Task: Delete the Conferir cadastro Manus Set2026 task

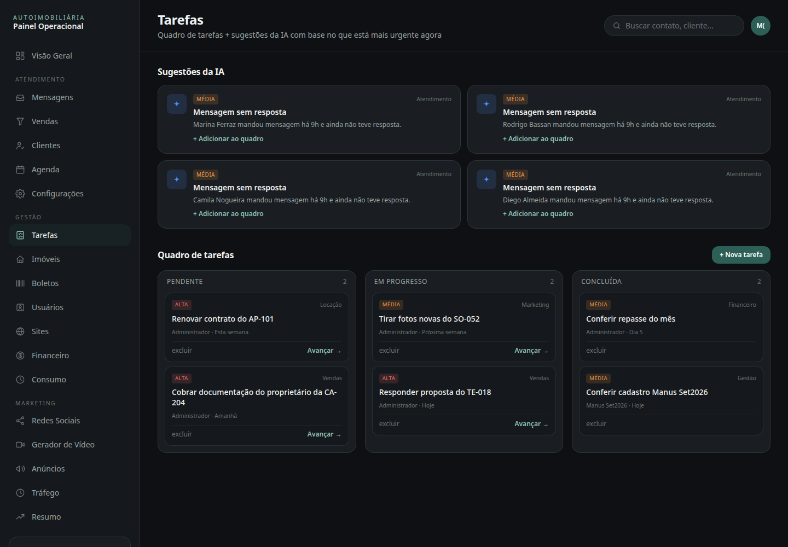Action: pos(596,424)
